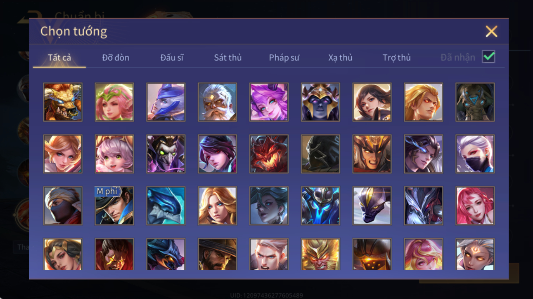This screenshot has width=533, height=299.
Task: Select the purple-haired girl hero portrait
Action: click(269, 102)
